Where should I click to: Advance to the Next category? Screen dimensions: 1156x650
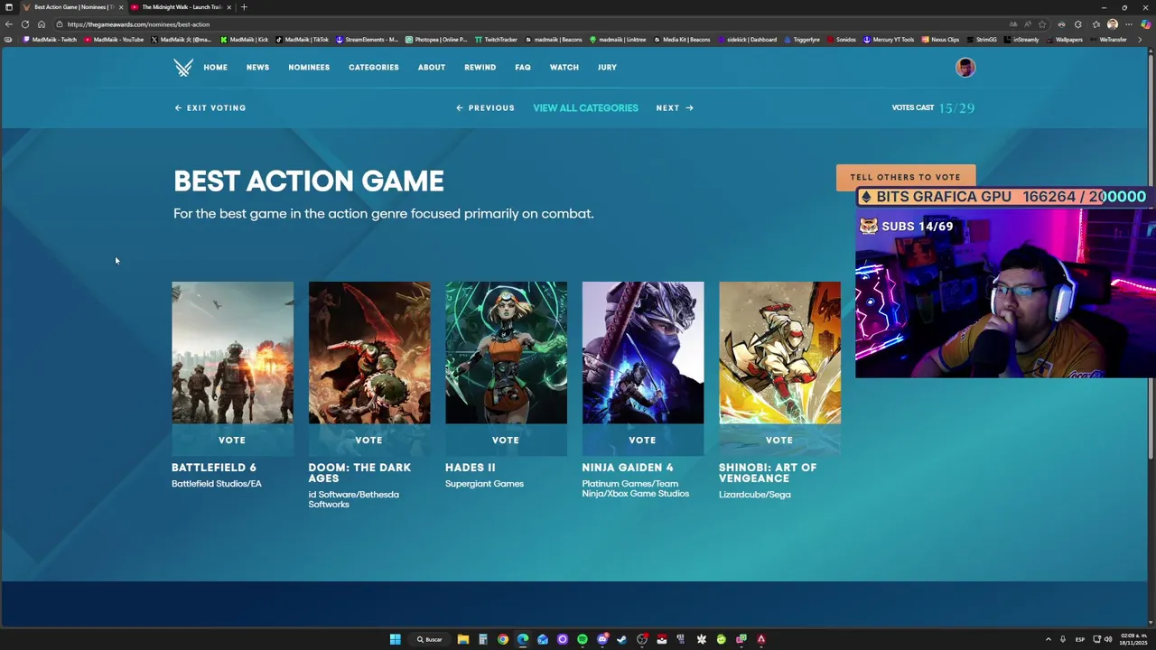tap(675, 107)
